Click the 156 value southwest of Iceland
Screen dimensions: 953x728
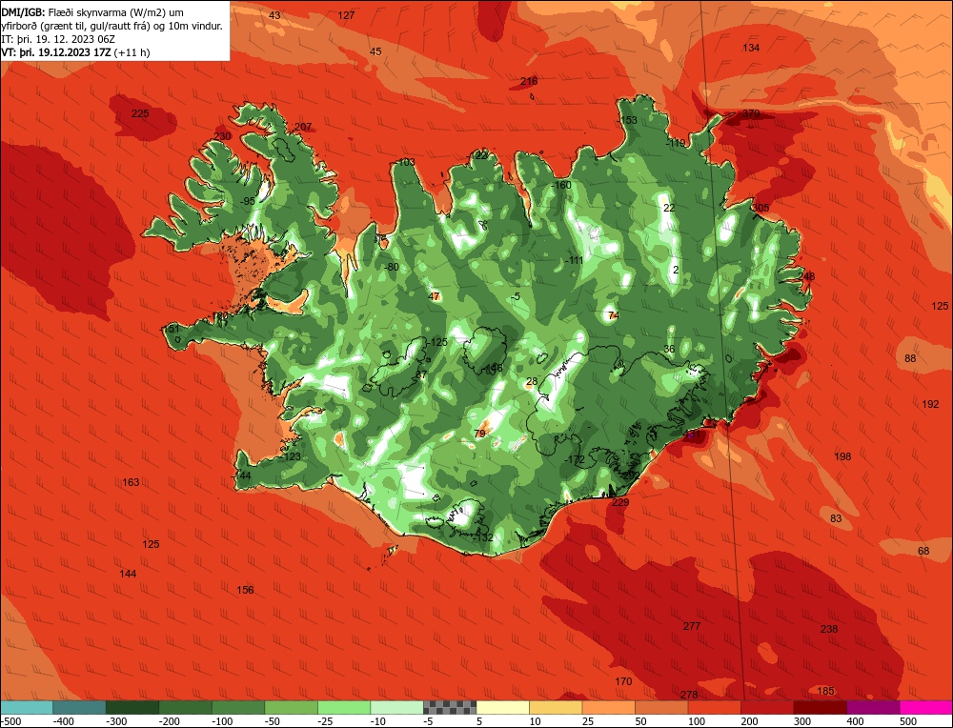click(245, 590)
